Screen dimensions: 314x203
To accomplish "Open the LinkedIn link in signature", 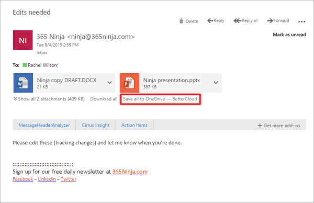I will pos(47,179).
